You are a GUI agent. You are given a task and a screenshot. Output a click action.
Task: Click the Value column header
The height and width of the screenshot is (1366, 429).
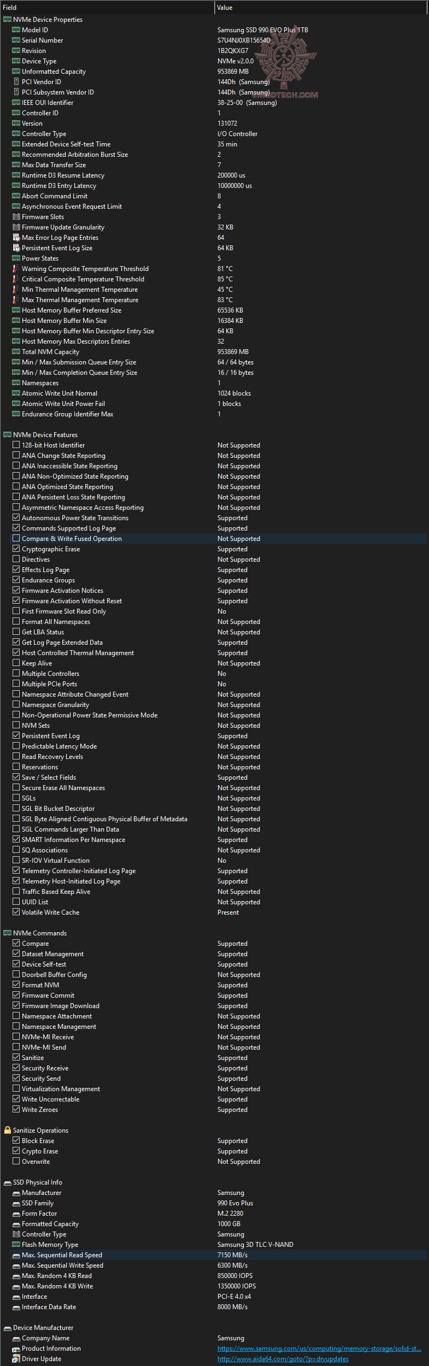pos(321,8)
